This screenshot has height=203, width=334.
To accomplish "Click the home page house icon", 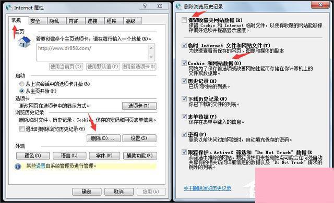I will pyautogui.click(x=25, y=42).
